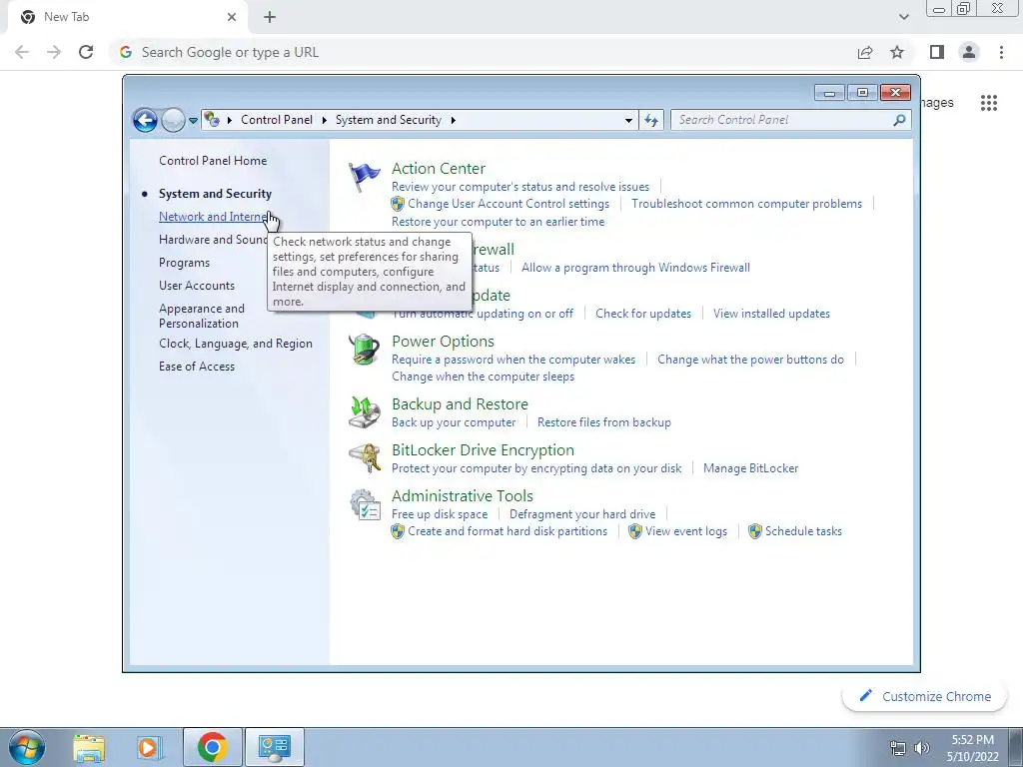The height and width of the screenshot is (767, 1023).
Task: Go to Control Panel Home
Action: tap(213, 161)
